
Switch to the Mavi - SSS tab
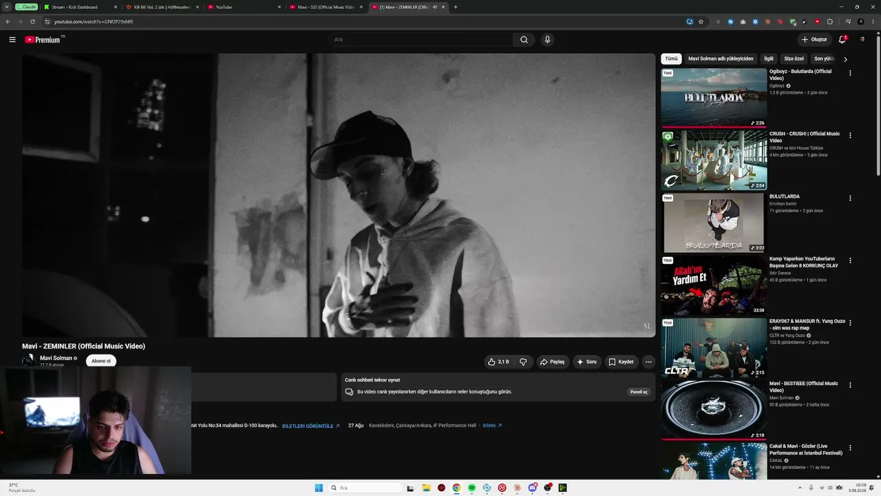coord(326,7)
